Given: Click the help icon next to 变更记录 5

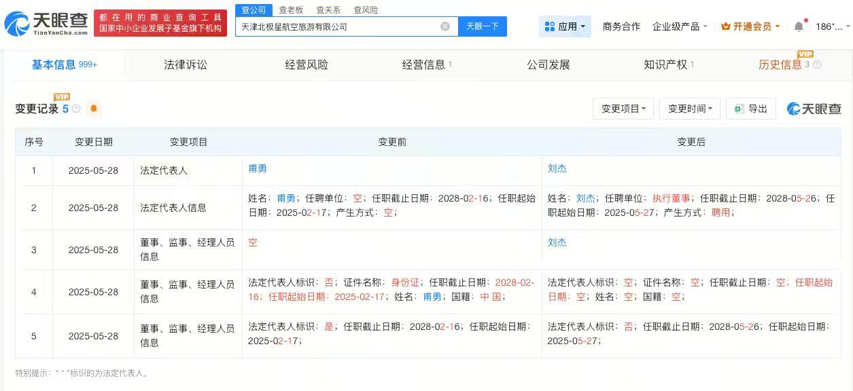Looking at the screenshot, I should (76, 109).
